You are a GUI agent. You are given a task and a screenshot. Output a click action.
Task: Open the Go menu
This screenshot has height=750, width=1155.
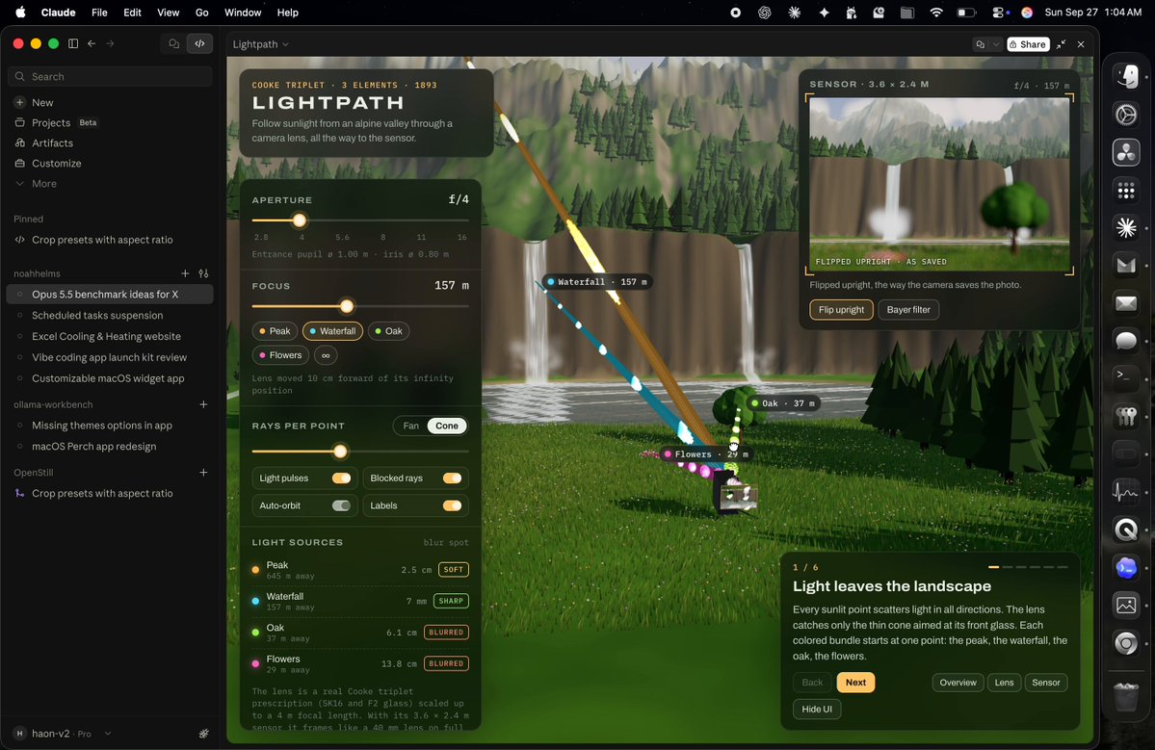(x=202, y=13)
